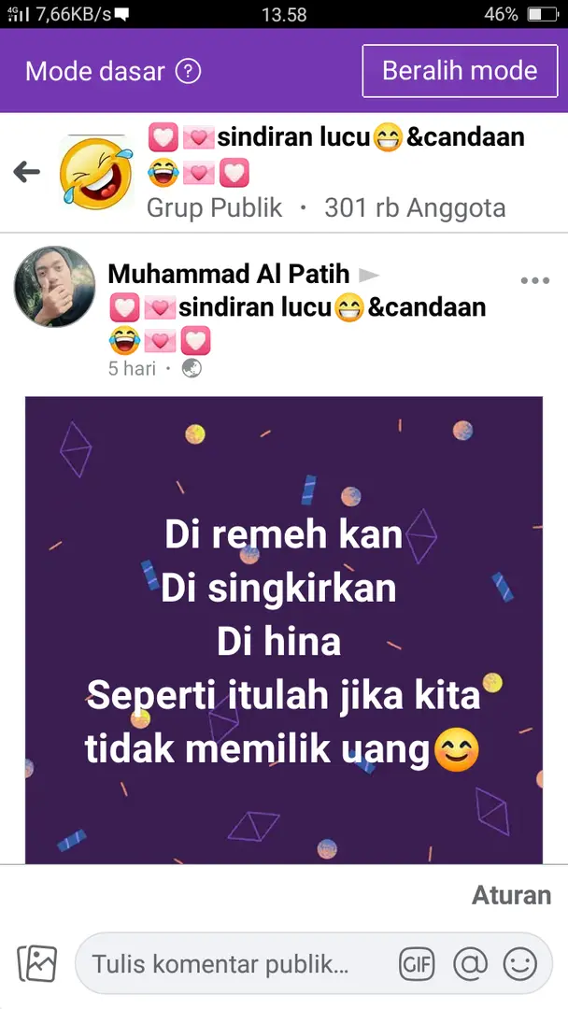Screen dimensions: 568x1009
Task: Open the smiley emoji picker
Action: (x=519, y=964)
